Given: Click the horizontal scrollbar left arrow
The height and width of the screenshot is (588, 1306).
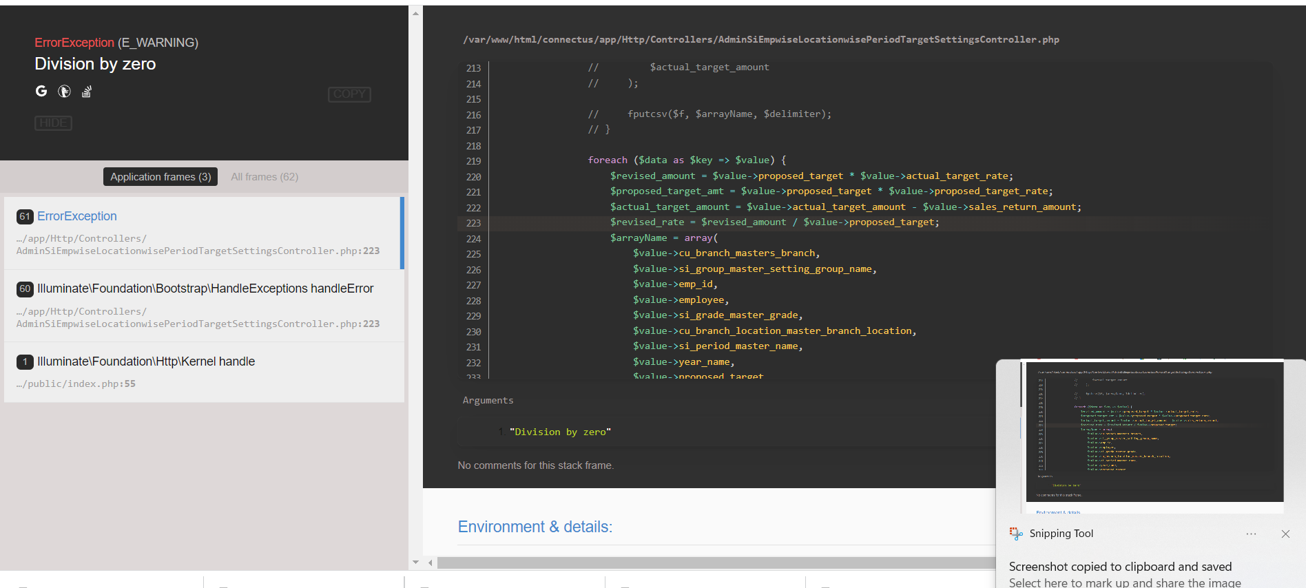Looking at the screenshot, I should tap(431, 563).
